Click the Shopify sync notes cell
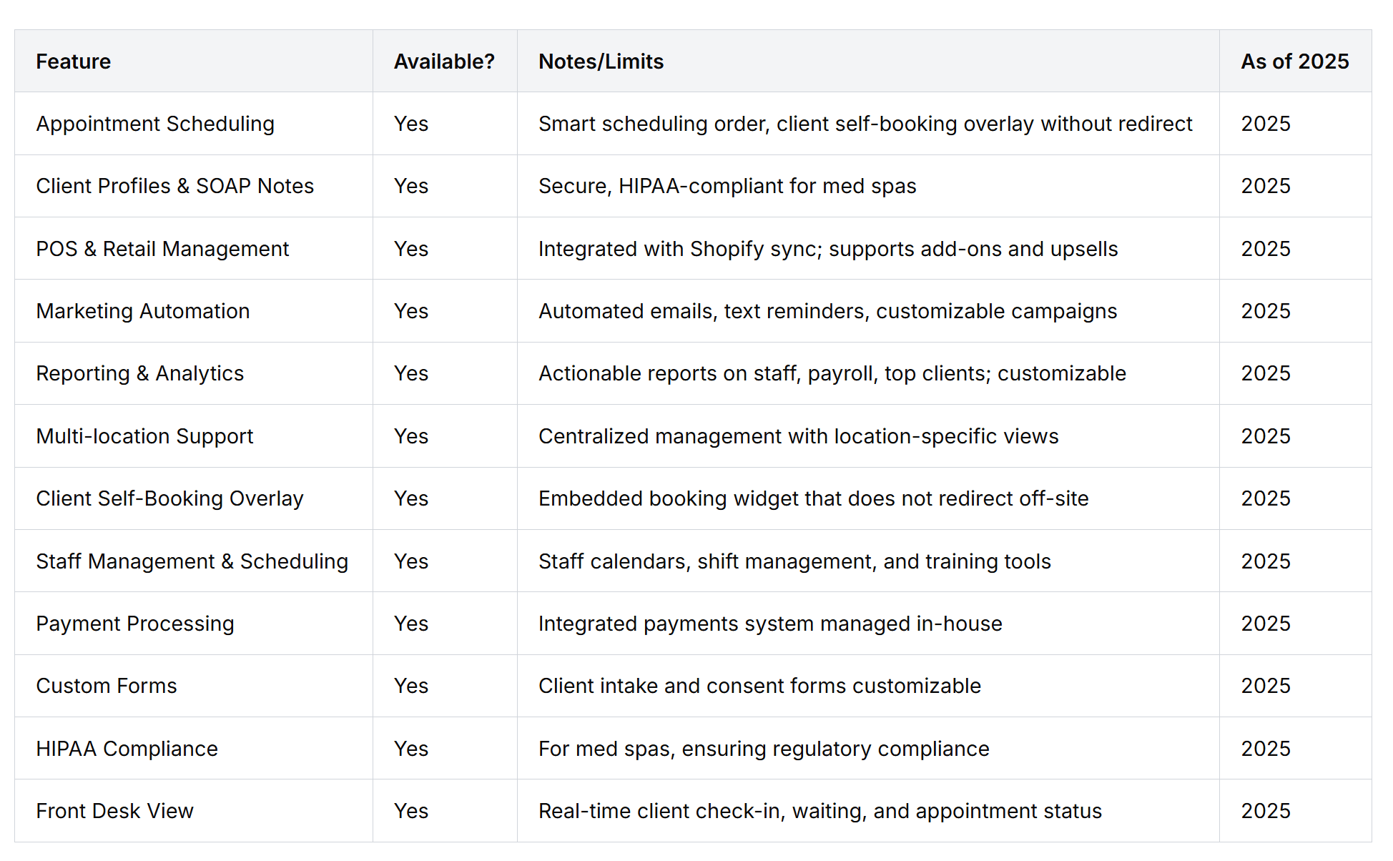Image resolution: width=1393 pixels, height=861 pixels. 827,249
